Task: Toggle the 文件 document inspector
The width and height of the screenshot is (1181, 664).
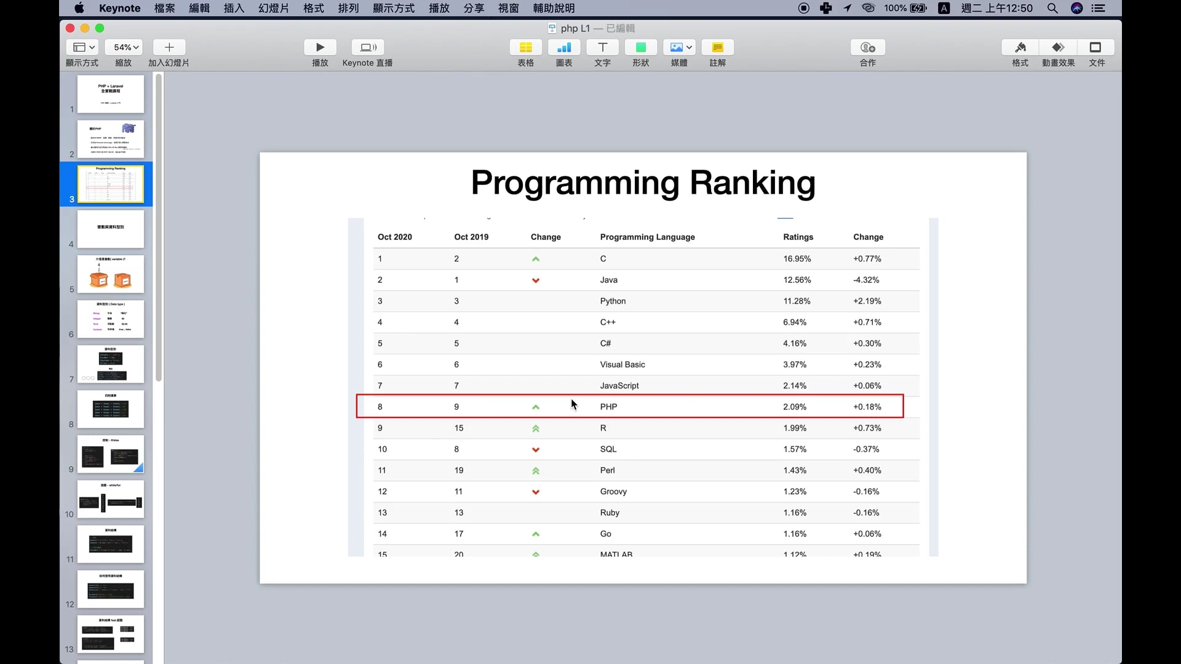Action: click(1096, 47)
